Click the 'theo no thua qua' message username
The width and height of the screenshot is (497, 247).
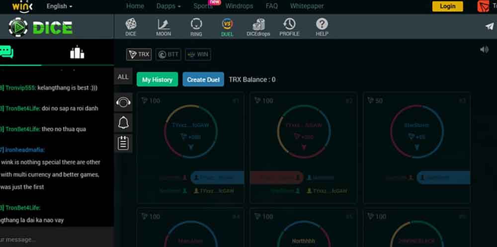tap(23, 129)
